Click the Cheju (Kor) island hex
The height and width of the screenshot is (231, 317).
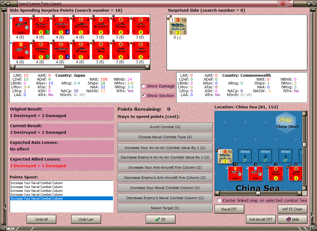tap(287, 122)
